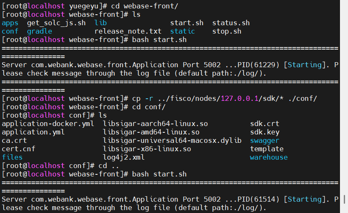Click '[Starting]' status after PID(61514)
Screen dimensions: 348x213
pos(305,200)
